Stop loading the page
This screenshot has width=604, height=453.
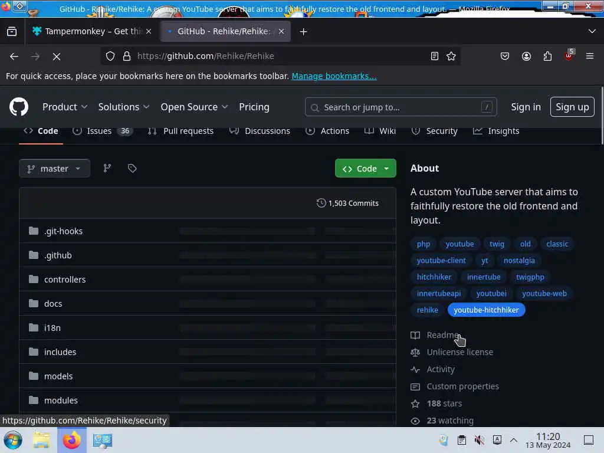coord(57,56)
